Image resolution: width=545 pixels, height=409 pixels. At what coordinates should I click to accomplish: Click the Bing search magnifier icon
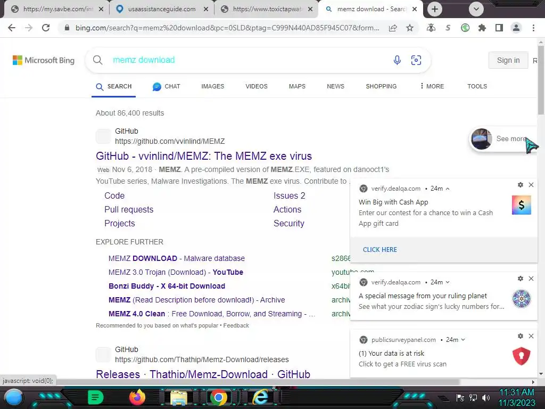tap(98, 60)
